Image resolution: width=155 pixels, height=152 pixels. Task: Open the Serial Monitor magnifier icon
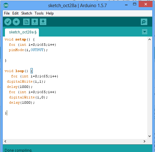click(144, 22)
